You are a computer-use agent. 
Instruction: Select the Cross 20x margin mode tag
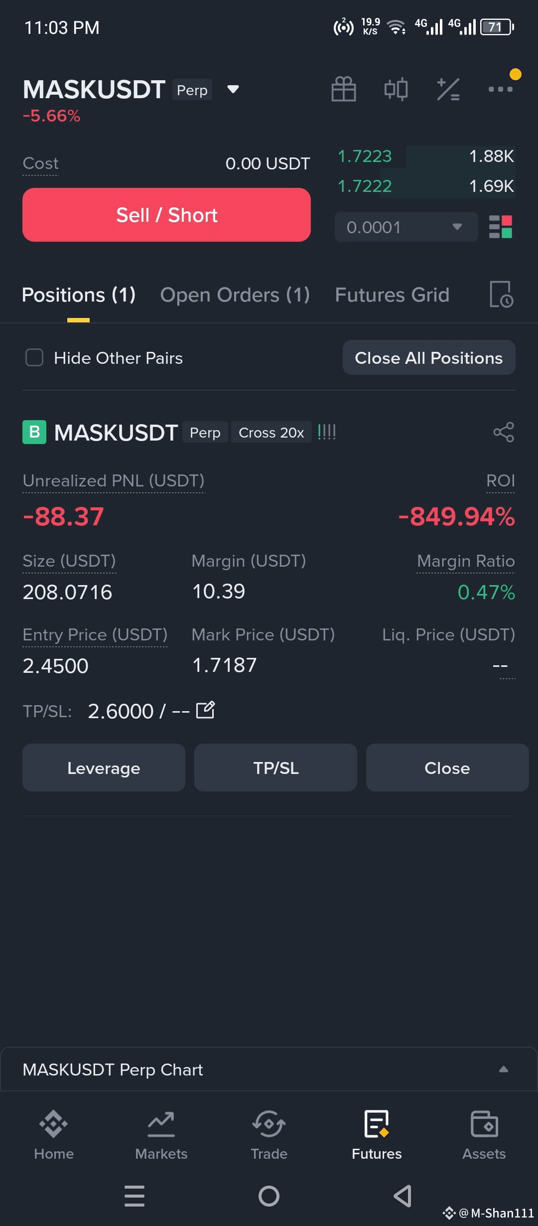tap(271, 432)
